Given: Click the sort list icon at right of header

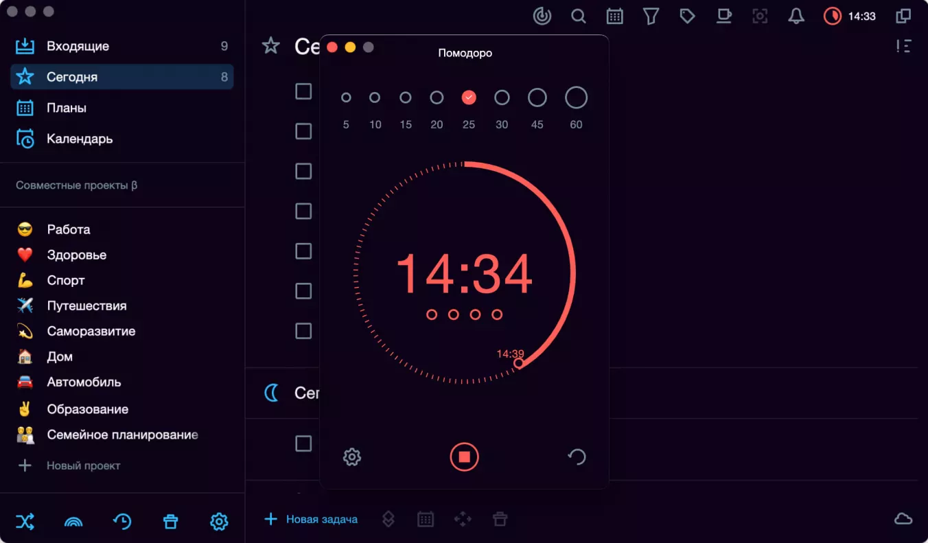Looking at the screenshot, I should 903,46.
